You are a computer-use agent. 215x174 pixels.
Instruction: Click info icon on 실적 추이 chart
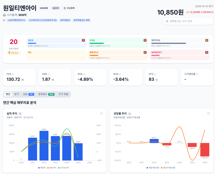102,113
